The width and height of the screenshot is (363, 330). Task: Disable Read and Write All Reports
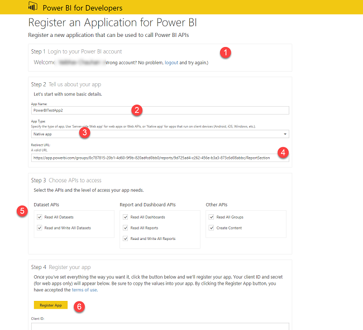point(126,238)
